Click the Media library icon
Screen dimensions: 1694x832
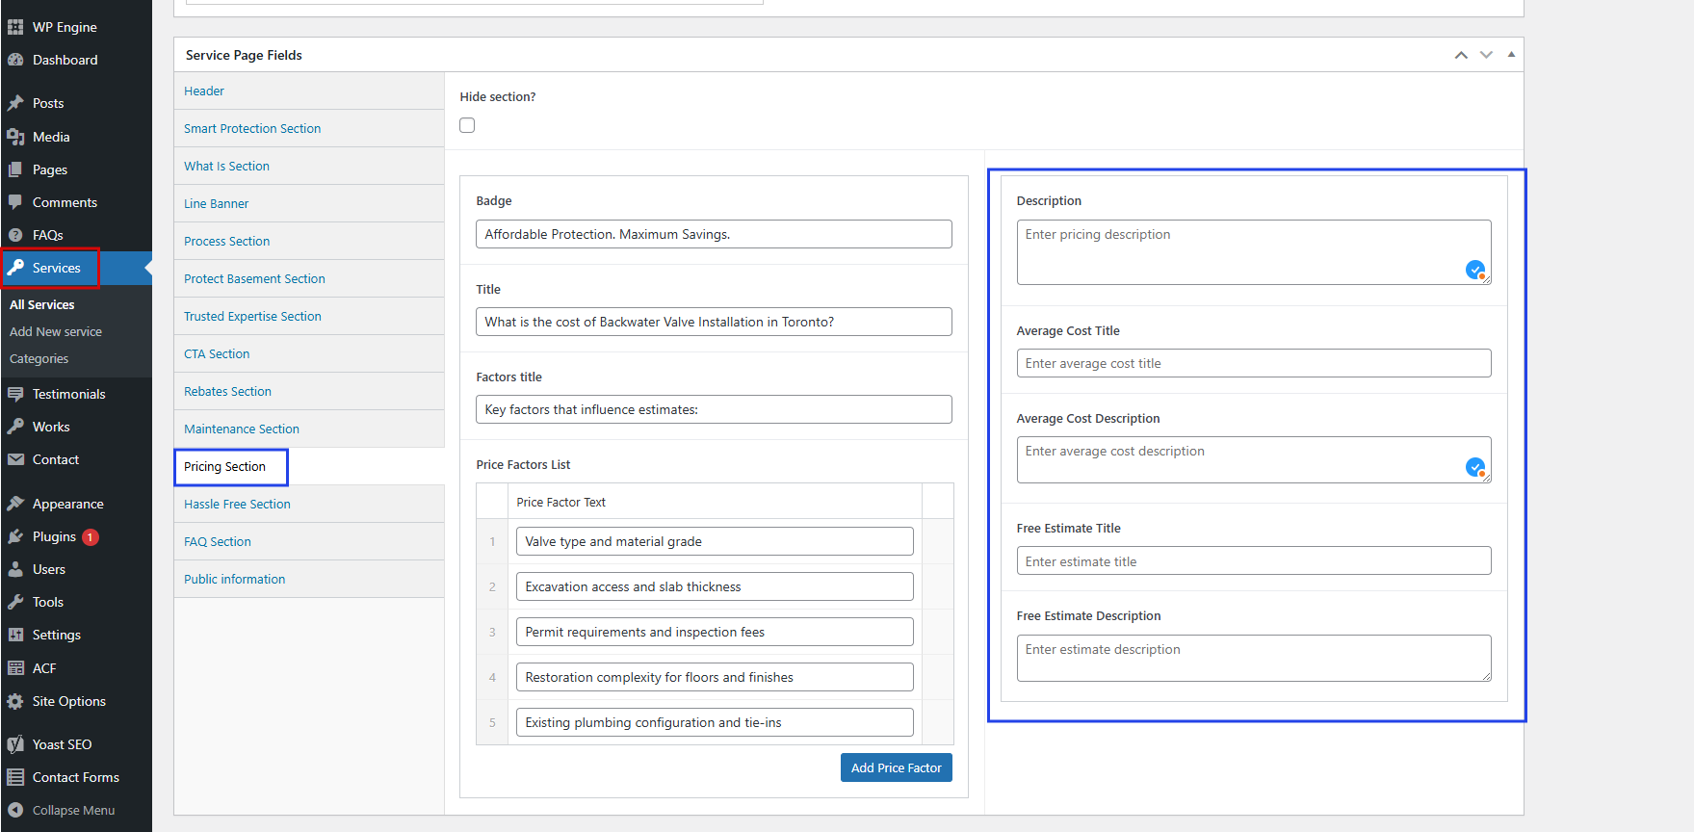click(x=15, y=137)
